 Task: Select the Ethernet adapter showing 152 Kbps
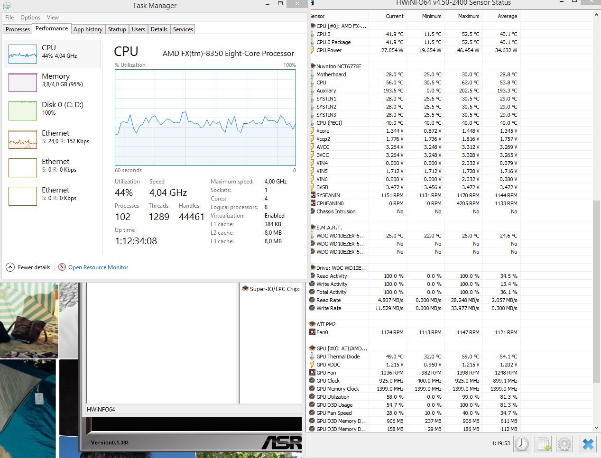coord(52,139)
